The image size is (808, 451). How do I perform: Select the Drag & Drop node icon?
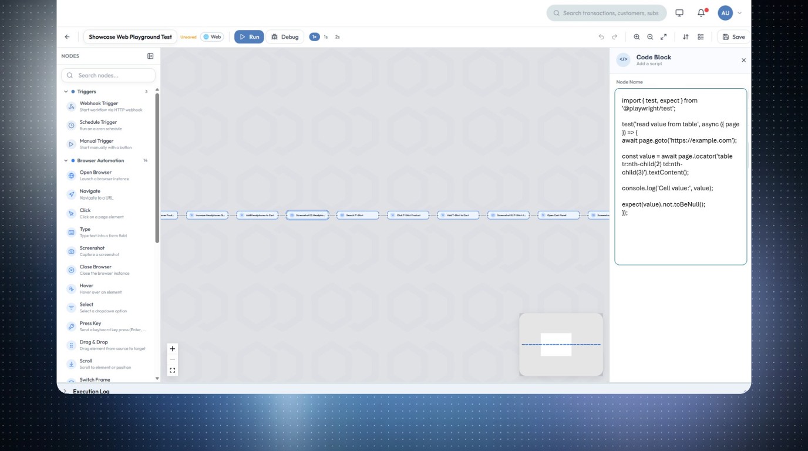tap(71, 345)
